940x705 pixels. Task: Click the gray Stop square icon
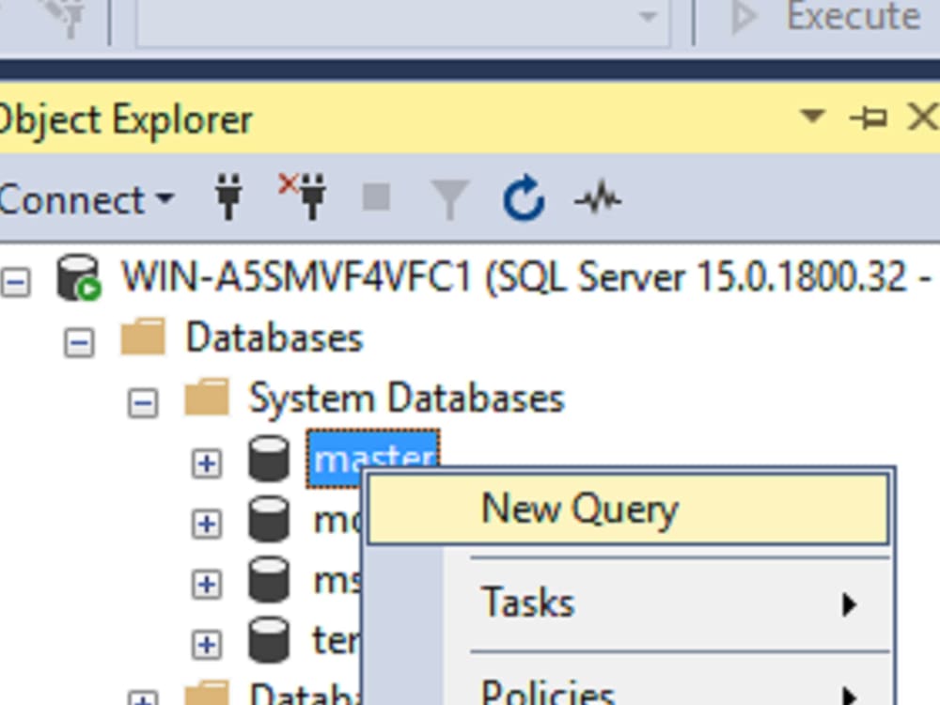(377, 196)
